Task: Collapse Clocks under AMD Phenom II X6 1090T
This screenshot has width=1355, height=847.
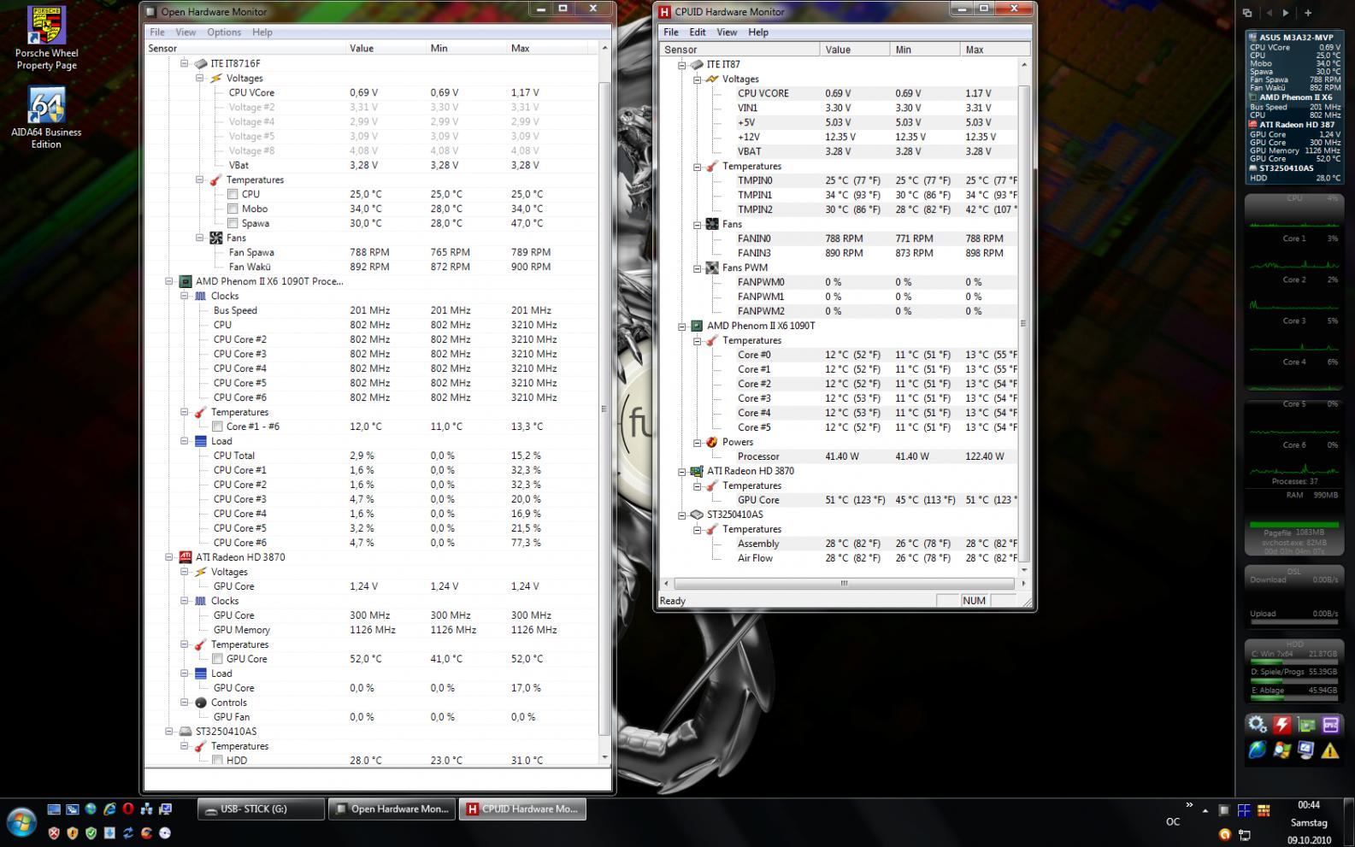Action: click(184, 296)
